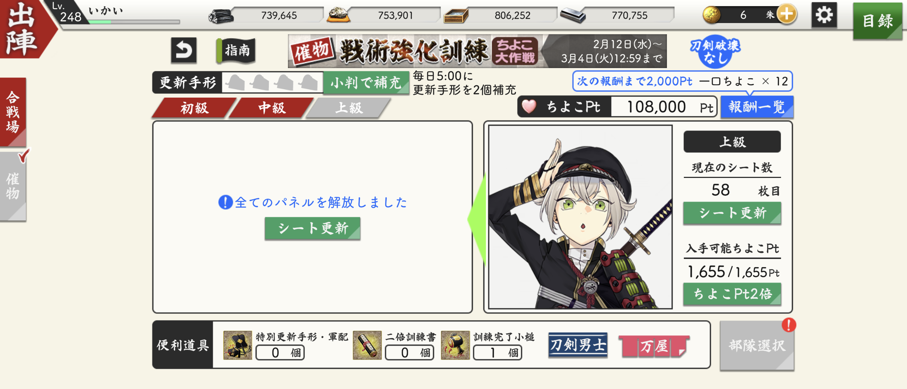This screenshot has width=907, height=389.
Task: Open the 催物 side tab
Action: tap(13, 185)
